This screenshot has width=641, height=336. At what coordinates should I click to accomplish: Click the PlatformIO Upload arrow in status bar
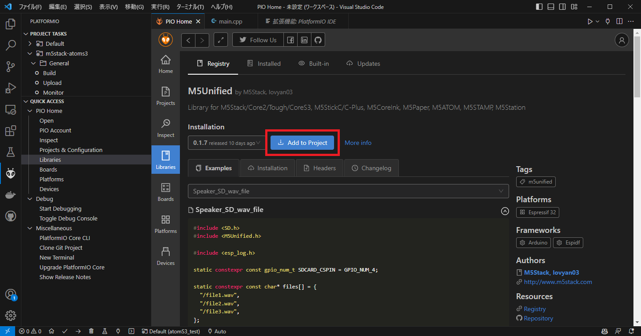click(x=78, y=331)
